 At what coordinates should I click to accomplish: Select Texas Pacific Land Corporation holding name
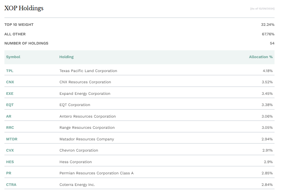[88, 71]
